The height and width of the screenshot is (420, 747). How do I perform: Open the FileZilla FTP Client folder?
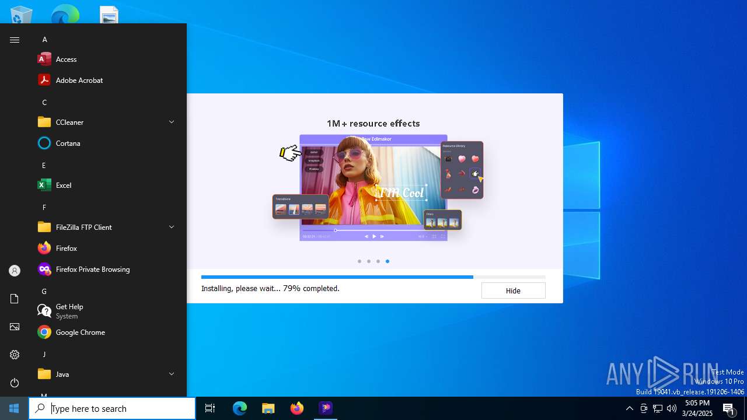(x=105, y=227)
